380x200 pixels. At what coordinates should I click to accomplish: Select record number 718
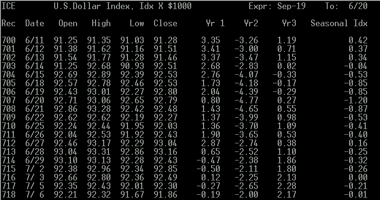pos(9,194)
